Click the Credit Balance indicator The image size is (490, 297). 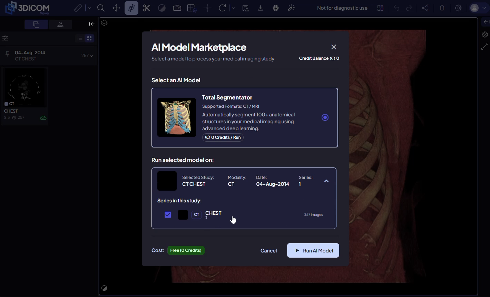pos(319,58)
